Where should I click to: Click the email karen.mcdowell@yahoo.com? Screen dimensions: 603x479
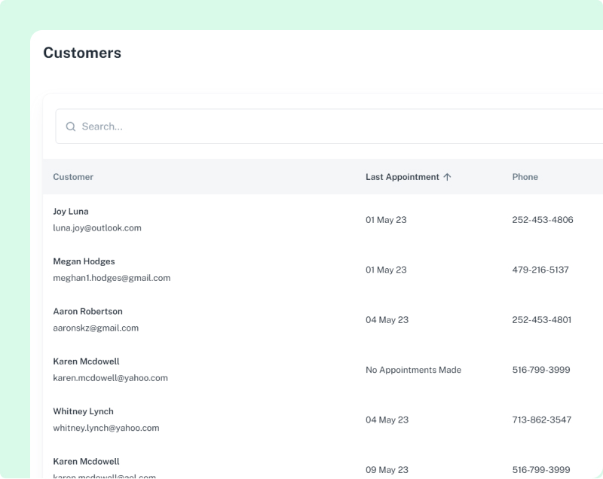click(x=109, y=377)
